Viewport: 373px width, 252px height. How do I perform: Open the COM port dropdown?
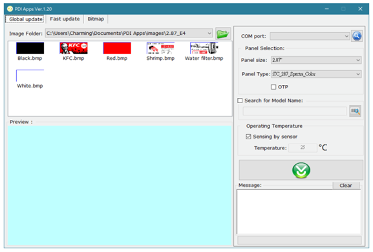[x=346, y=36]
